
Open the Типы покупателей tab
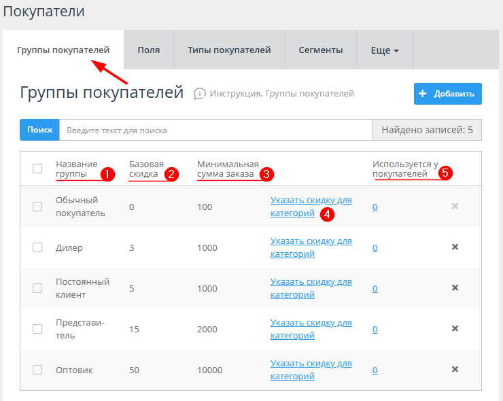click(x=229, y=50)
